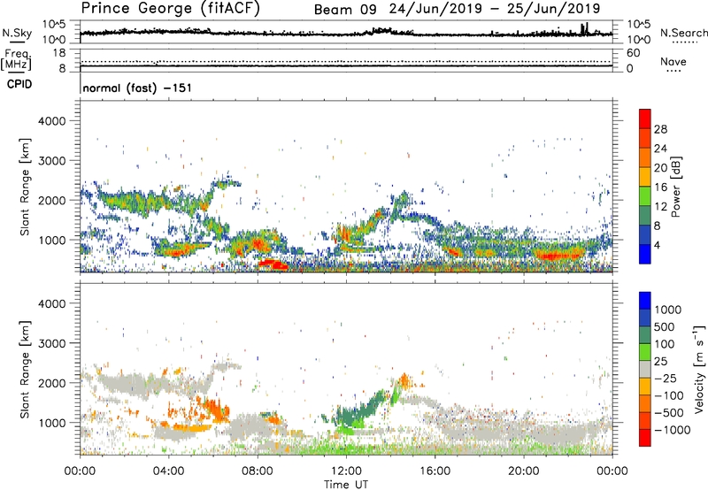
Task: Click the "N.Search" legend label
Action: point(684,33)
